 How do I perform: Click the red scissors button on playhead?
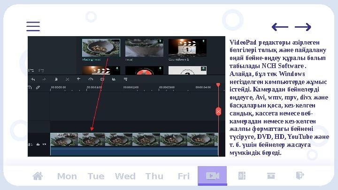pos(218,111)
